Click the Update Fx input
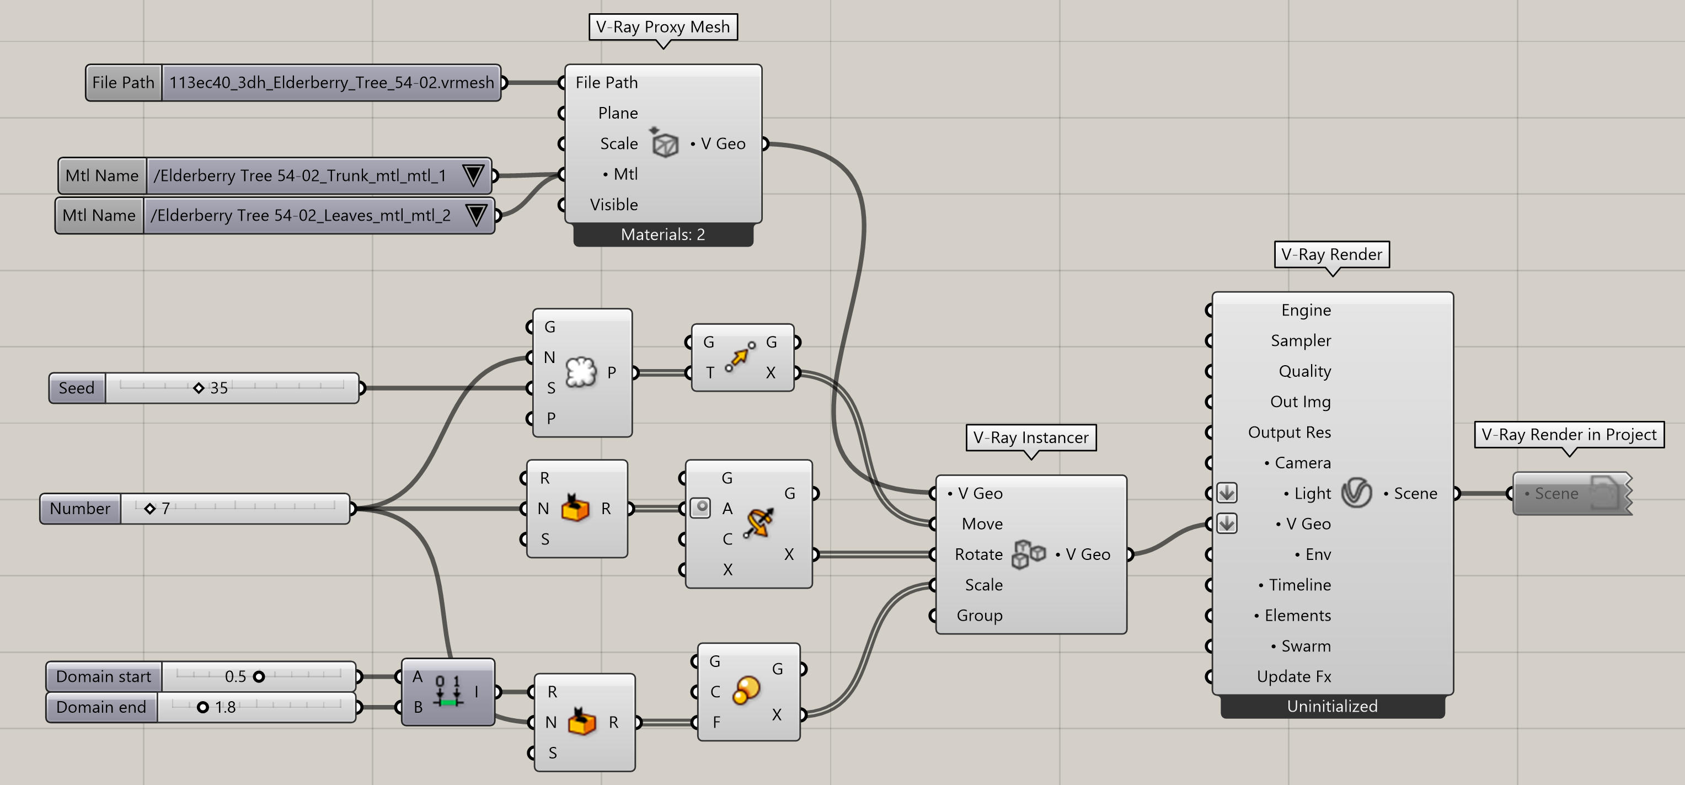The width and height of the screenshot is (1685, 785). point(1294,676)
